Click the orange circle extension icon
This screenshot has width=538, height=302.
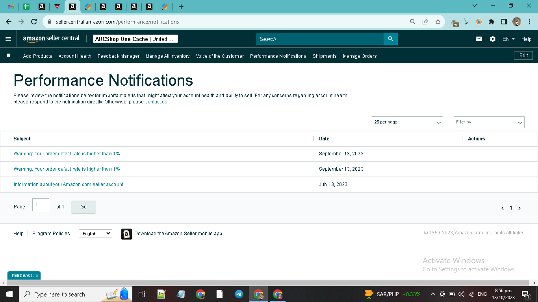(x=479, y=22)
